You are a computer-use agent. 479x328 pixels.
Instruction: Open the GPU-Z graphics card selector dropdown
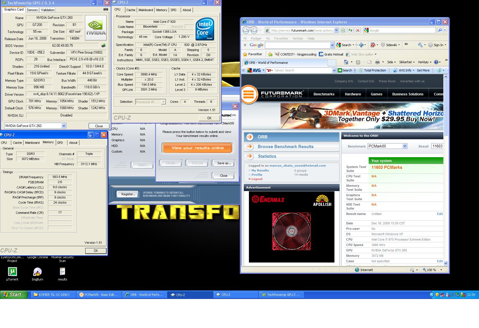(x=64, y=126)
